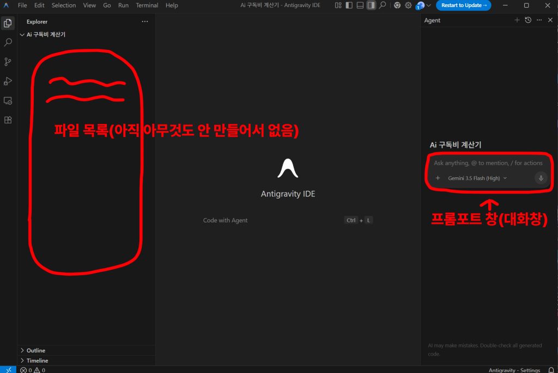
Task: Click the Antigravity logo in title bar
Action: click(6, 5)
